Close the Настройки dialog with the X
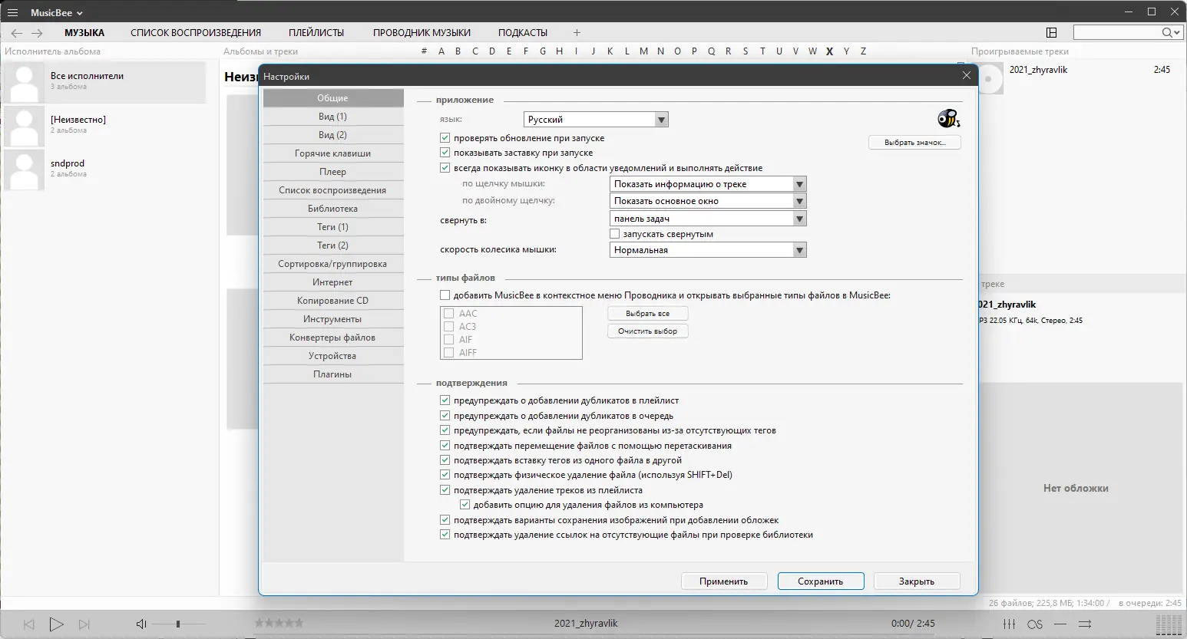Viewport: 1187px width, 639px height. pyautogui.click(x=967, y=75)
